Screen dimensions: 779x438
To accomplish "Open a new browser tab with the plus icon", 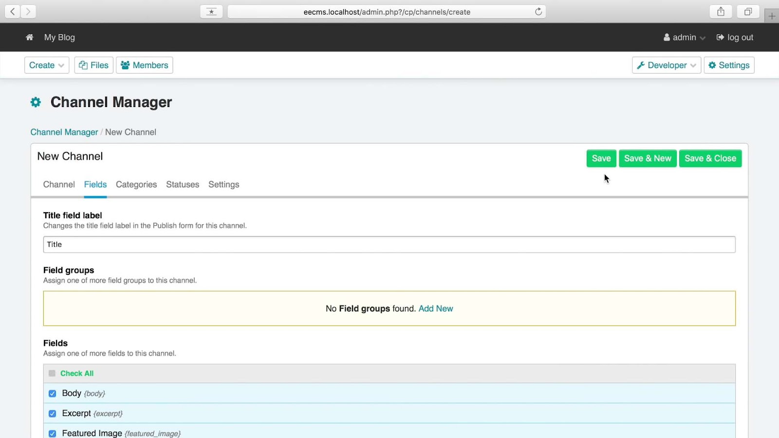I will [x=772, y=16].
